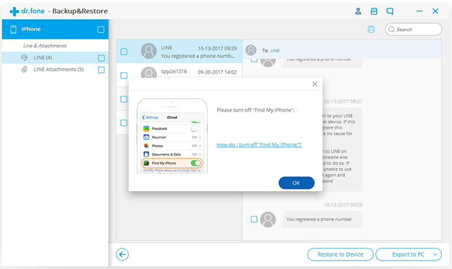
Task: Click bottom 'You registered a phone number.' message bubble
Action: (x=322, y=219)
